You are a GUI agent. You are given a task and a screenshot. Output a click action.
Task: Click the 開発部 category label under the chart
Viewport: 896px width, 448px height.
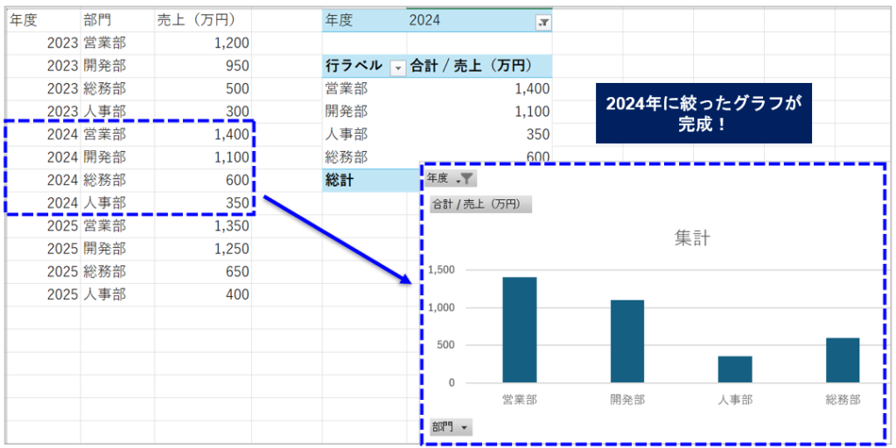(x=627, y=400)
